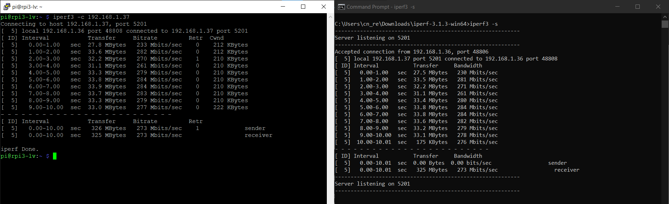Click 'Accepted connection from 192.168.1.36, port 48806' line
This screenshot has width=669, height=204.
tap(412, 52)
